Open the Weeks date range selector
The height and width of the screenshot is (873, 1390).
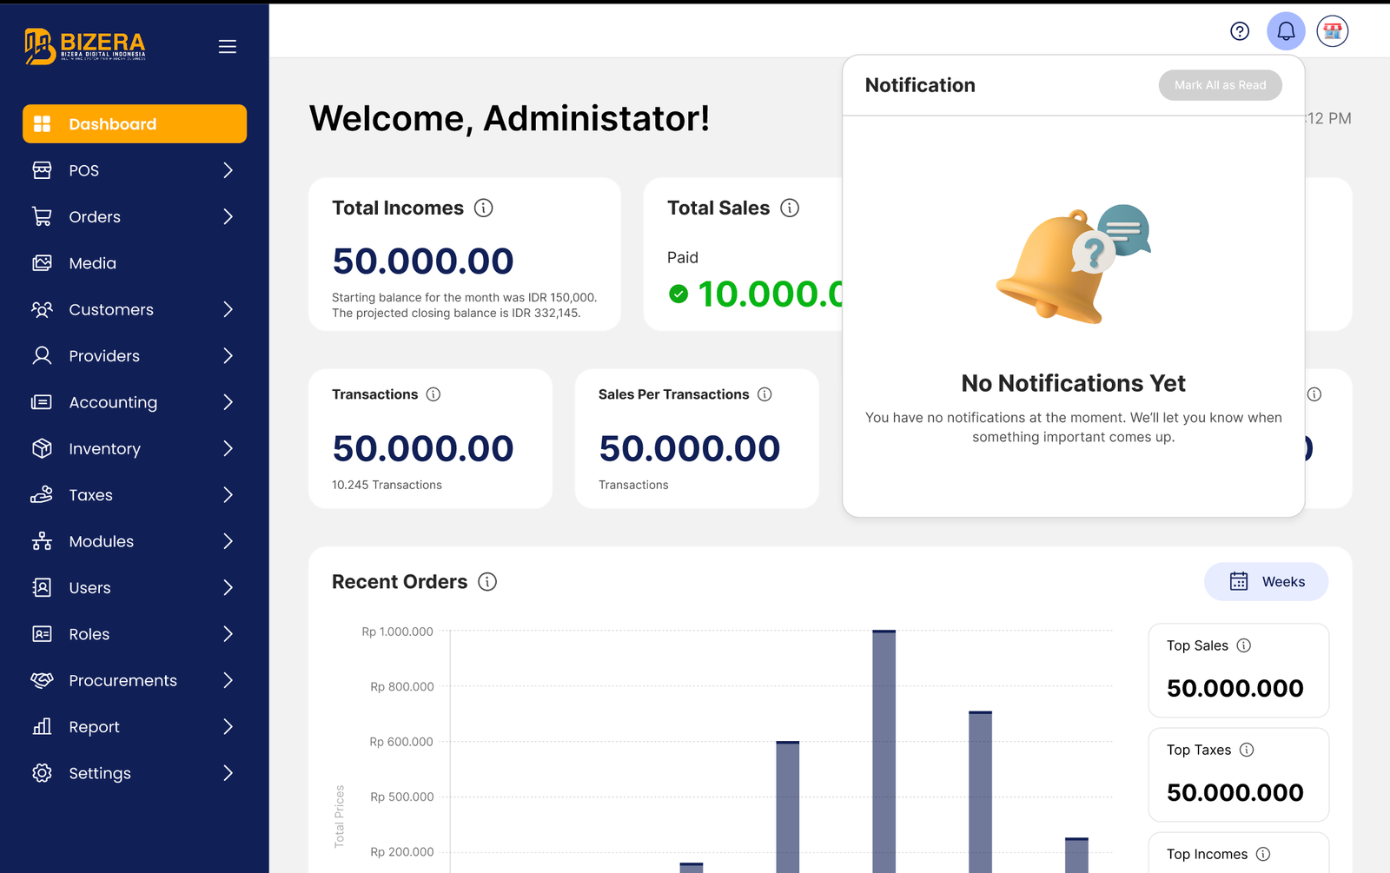[1266, 582]
